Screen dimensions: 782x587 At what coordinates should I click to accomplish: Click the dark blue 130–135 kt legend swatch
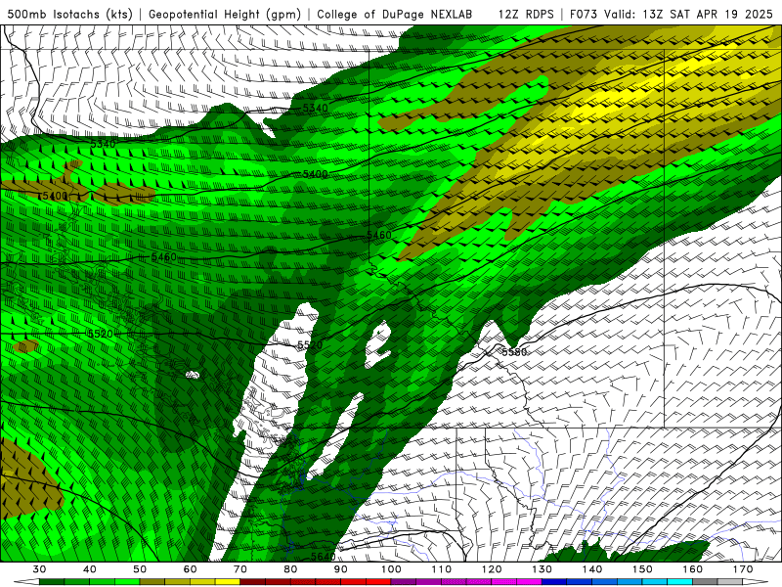point(554,582)
